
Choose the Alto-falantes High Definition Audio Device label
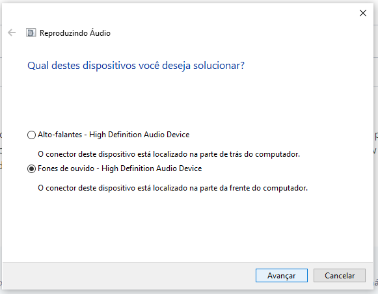click(x=114, y=135)
